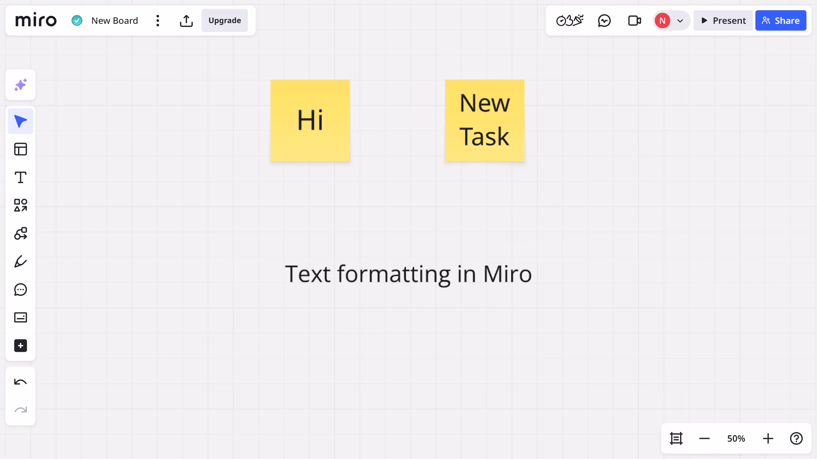817x459 pixels.
Task: Click the Upgrade button
Action: (225, 20)
